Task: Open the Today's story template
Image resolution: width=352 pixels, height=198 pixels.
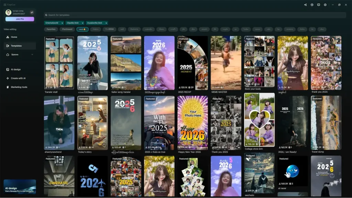Action: tap(92, 123)
